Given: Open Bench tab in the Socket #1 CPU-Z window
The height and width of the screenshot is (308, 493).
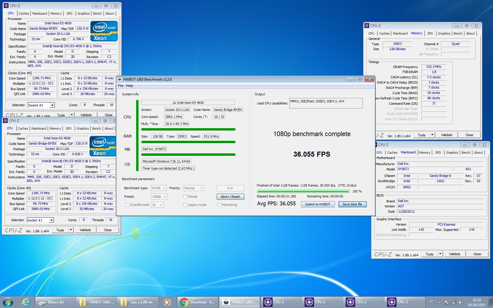Looking at the screenshot, I should (x=96, y=128).
